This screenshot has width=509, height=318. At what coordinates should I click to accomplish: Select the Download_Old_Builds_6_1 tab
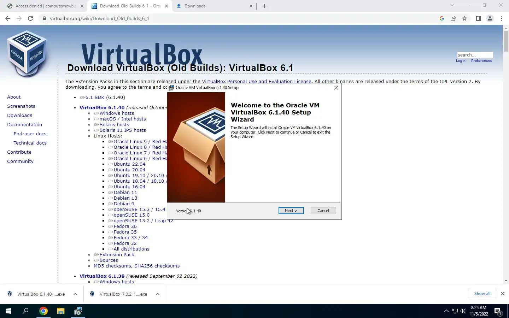pyautogui.click(x=130, y=6)
